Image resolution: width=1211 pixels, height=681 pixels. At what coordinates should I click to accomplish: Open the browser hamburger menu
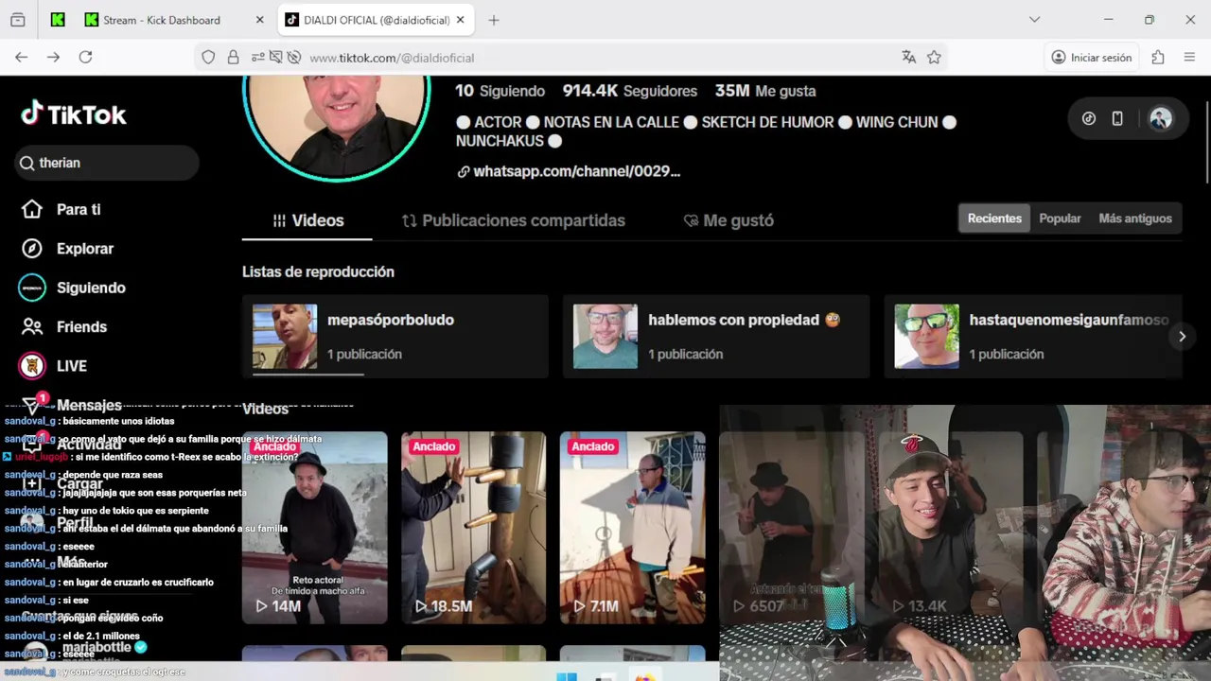[1189, 58]
